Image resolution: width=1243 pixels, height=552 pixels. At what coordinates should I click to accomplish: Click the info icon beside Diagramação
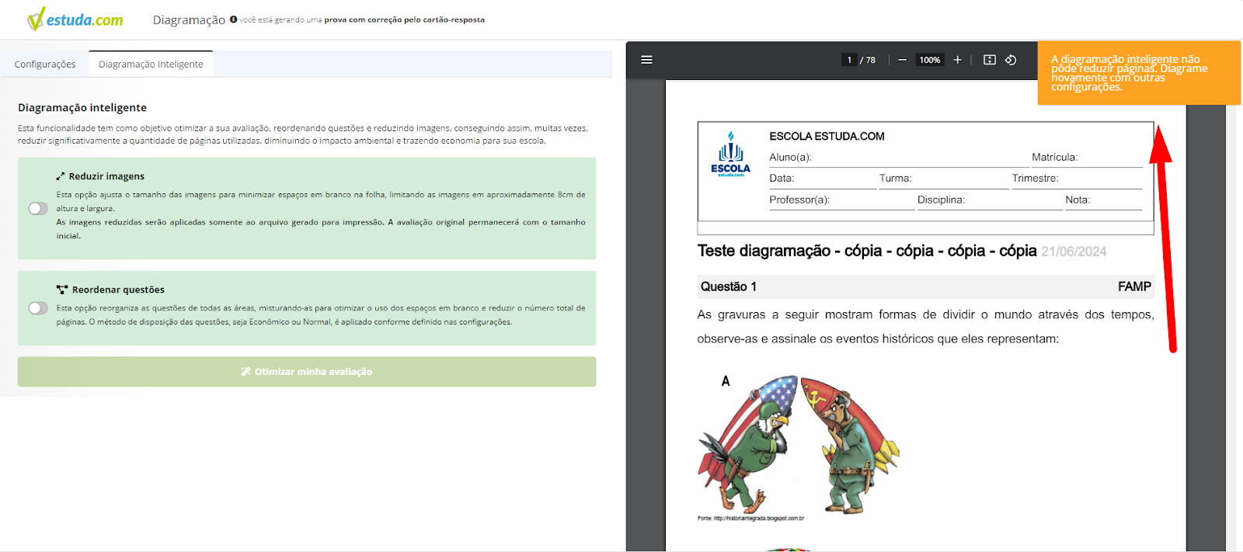click(x=233, y=19)
